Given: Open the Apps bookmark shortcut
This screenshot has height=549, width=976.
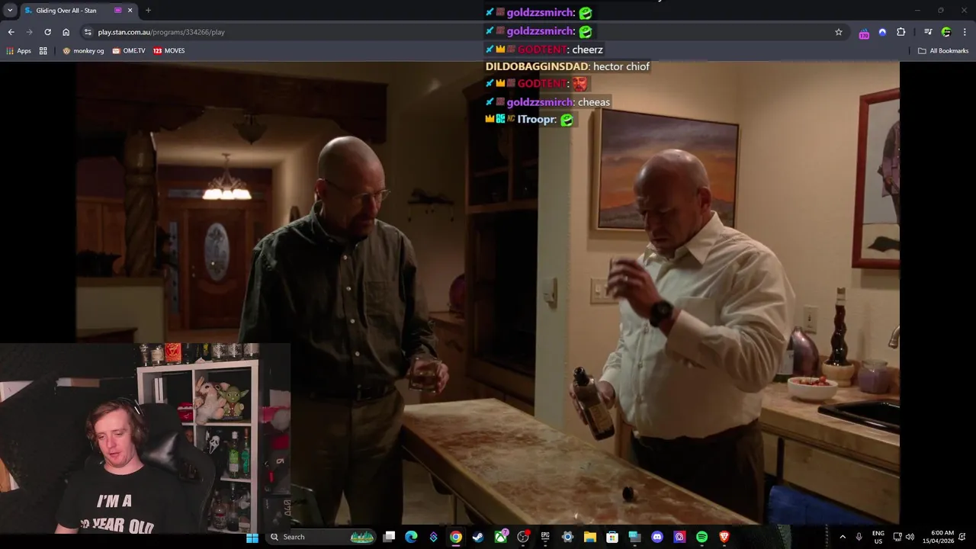Looking at the screenshot, I should [x=18, y=51].
